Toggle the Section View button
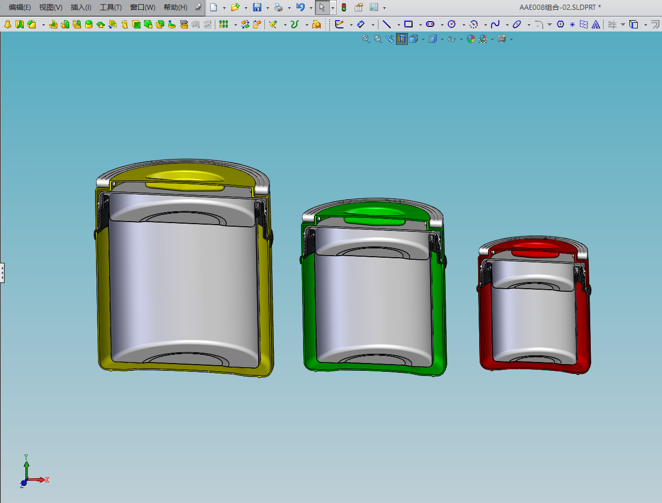 [402, 39]
